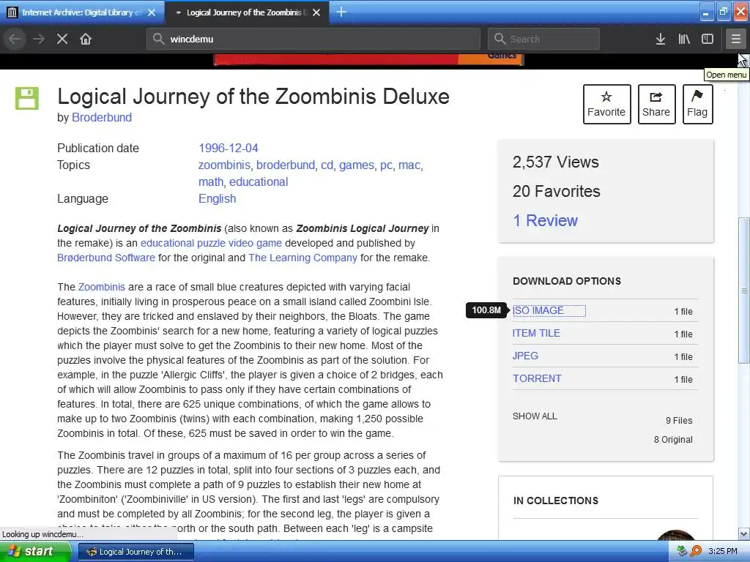Click the scrollbar down arrow

(743, 533)
